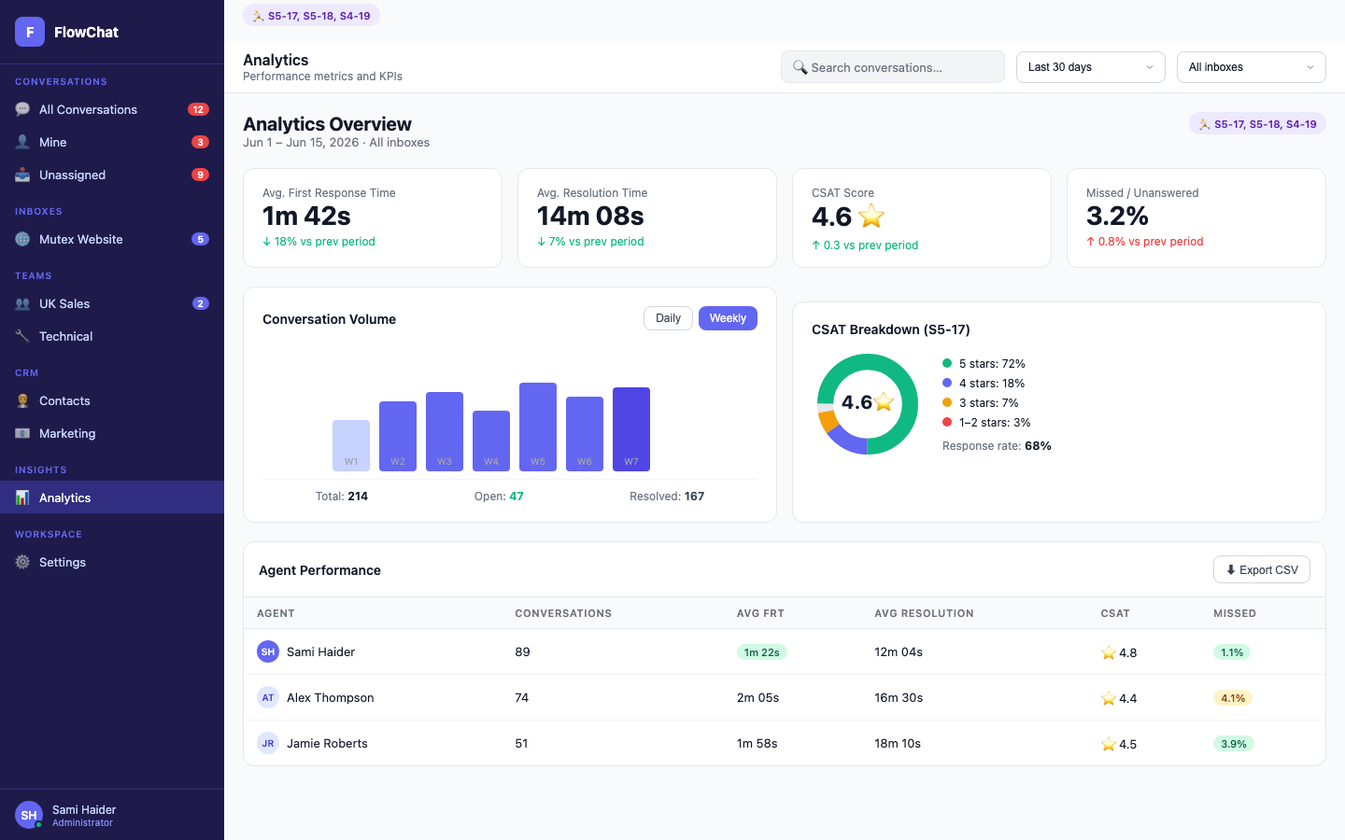Open Marketing section

[x=112, y=433]
